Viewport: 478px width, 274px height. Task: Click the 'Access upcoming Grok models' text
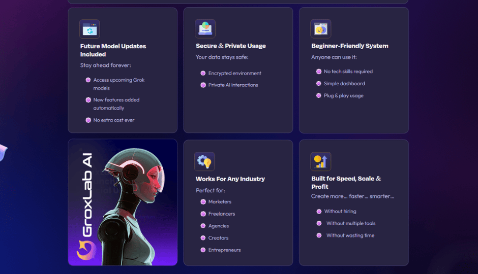119,84
